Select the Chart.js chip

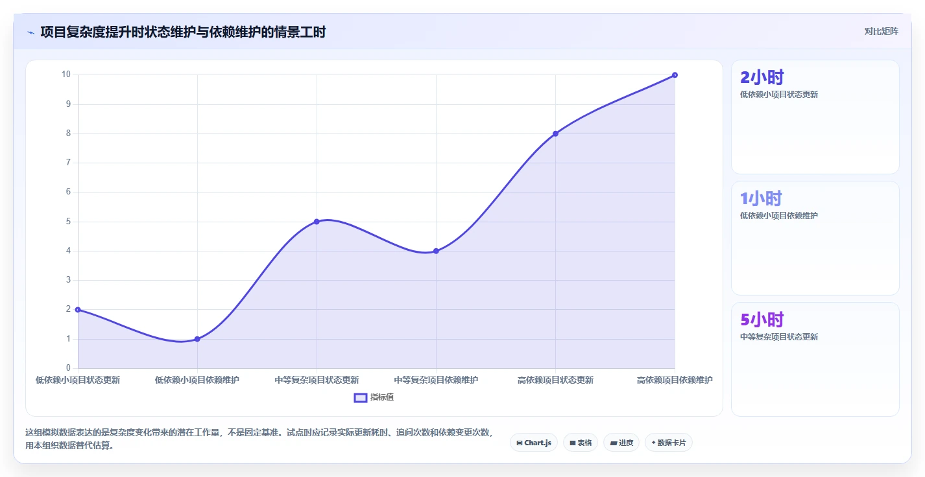pyautogui.click(x=533, y=443)
